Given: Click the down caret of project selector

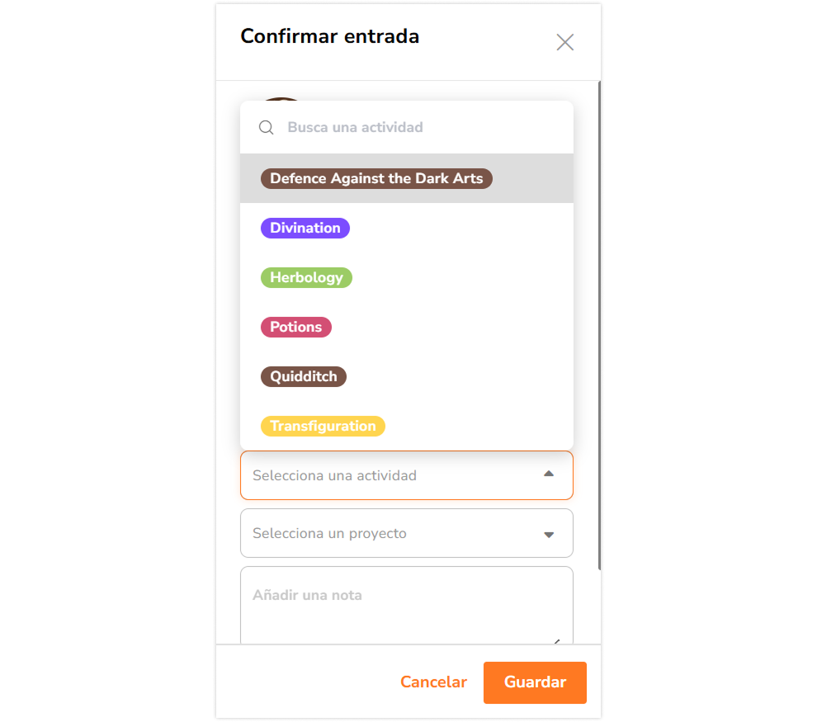Looking at the screenshot, I should click(549, 534).
